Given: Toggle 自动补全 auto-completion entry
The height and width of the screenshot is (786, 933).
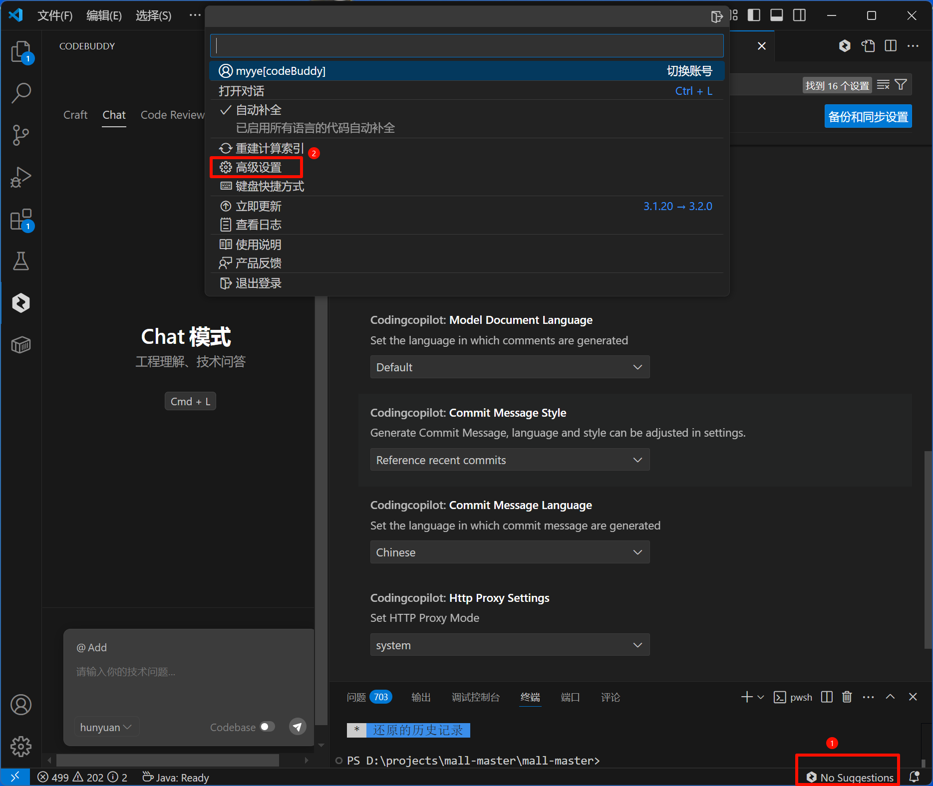Looking at the screenshot, I should pos(467,119).
